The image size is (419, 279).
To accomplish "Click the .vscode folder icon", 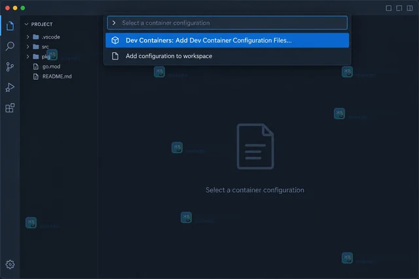I will click(x=36, y=37).
